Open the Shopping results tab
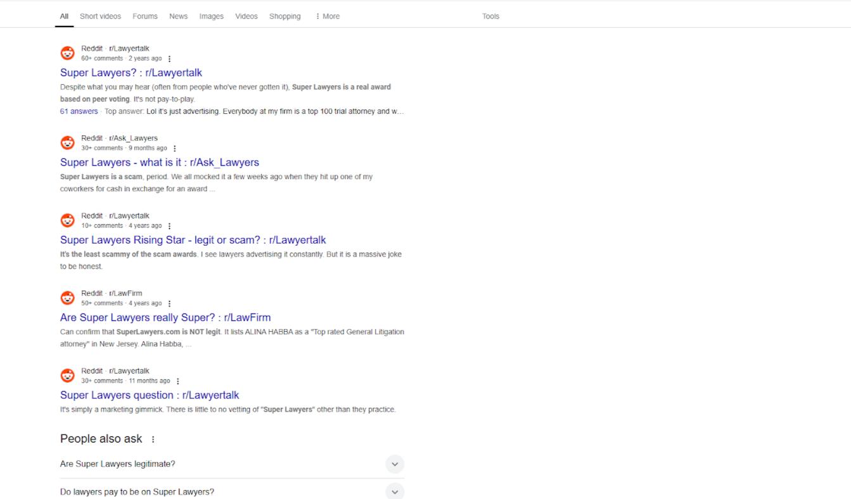 click(285, 16)
